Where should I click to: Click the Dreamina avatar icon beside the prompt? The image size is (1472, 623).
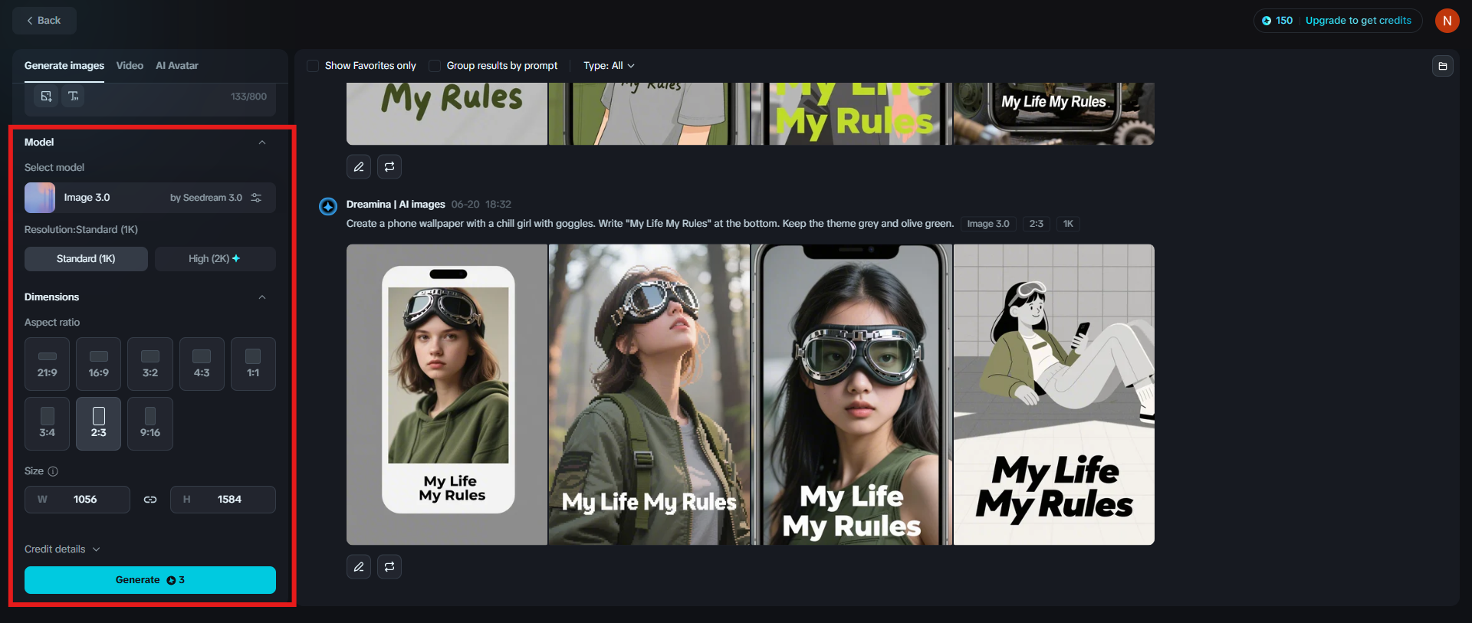click(328, 206)
